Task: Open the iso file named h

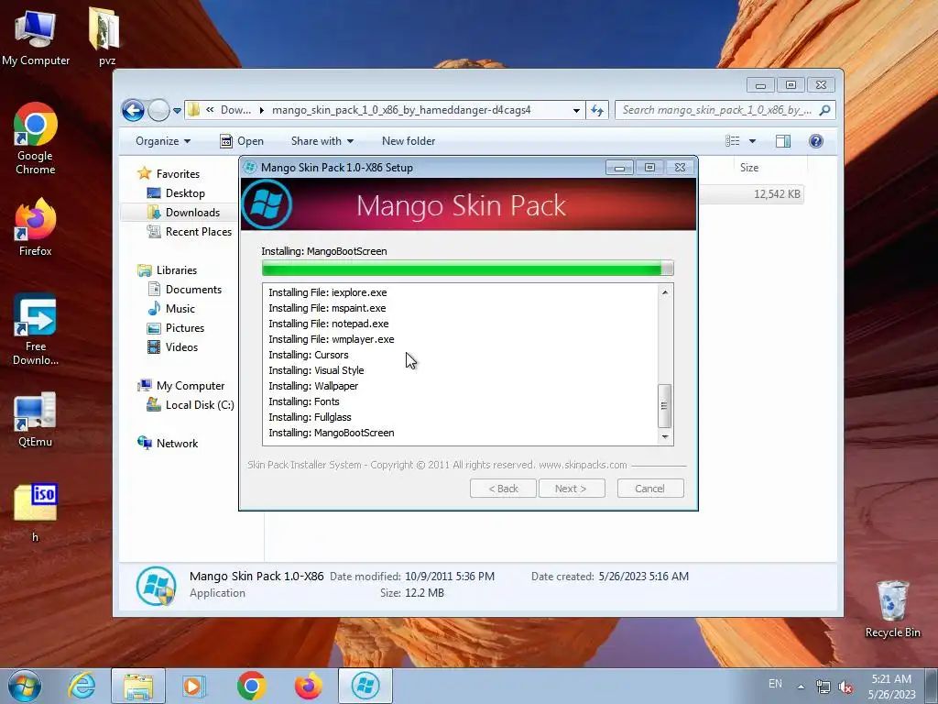Action: click(36, 512)
